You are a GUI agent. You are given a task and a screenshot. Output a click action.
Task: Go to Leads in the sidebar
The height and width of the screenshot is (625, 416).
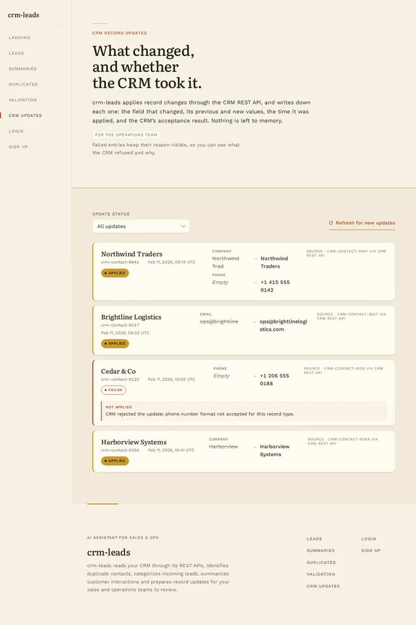(x=16, y=53)
